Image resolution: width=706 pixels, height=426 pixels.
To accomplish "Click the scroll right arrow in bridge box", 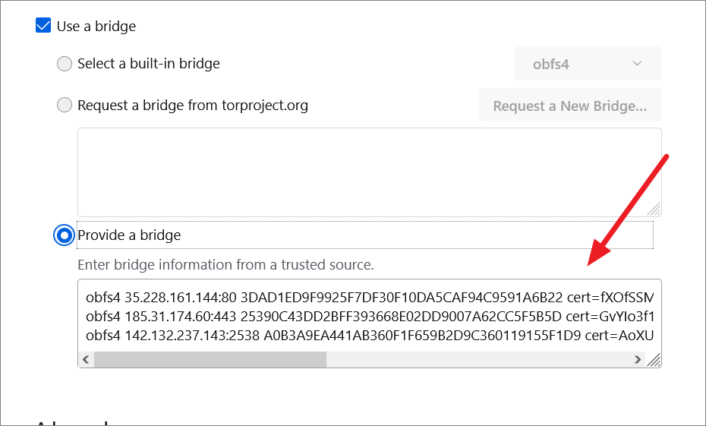I will 638,360.
